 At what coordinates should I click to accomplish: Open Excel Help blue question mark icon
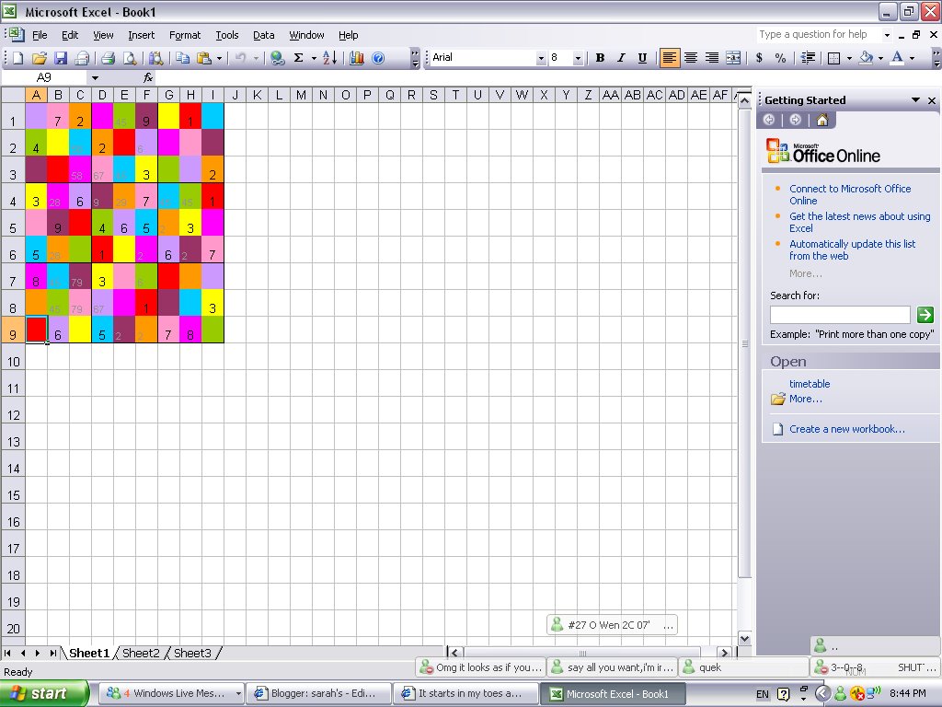tap(378, 58)
